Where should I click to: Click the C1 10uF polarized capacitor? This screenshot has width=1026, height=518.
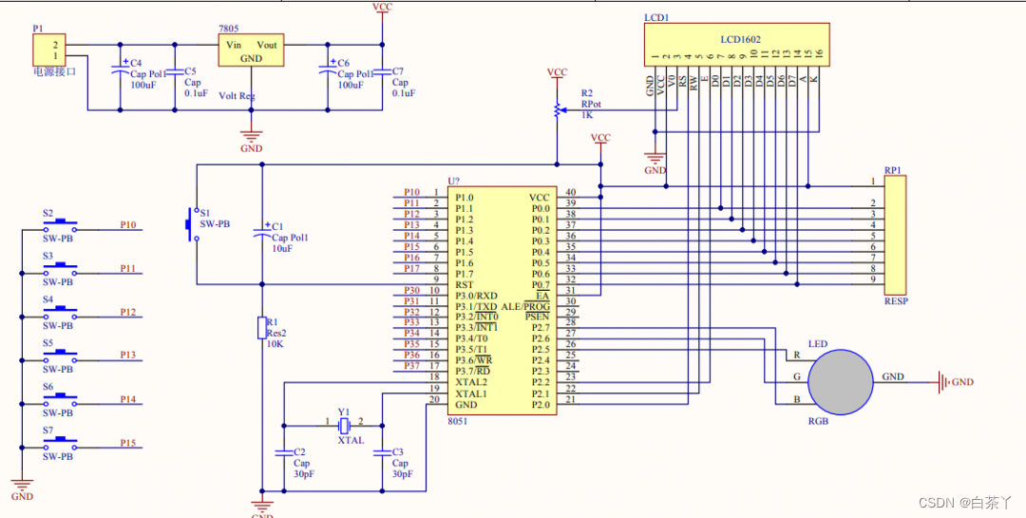click(x=262, y=231)
